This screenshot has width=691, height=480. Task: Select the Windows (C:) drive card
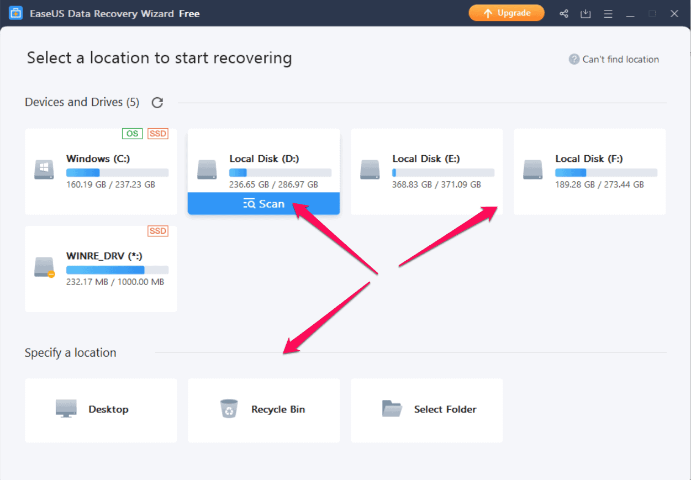(x=101, y=172)
